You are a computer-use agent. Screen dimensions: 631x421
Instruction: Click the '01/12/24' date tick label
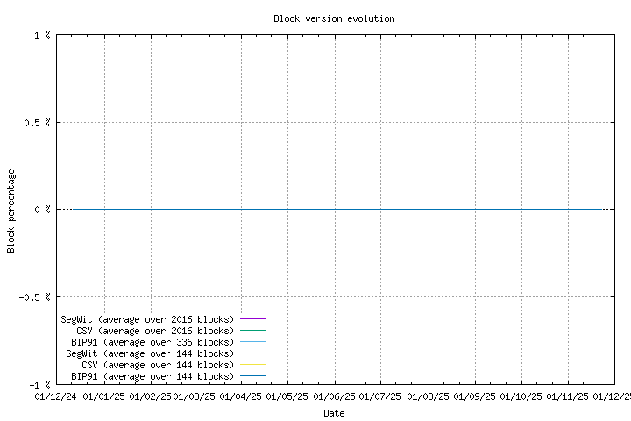55,397
